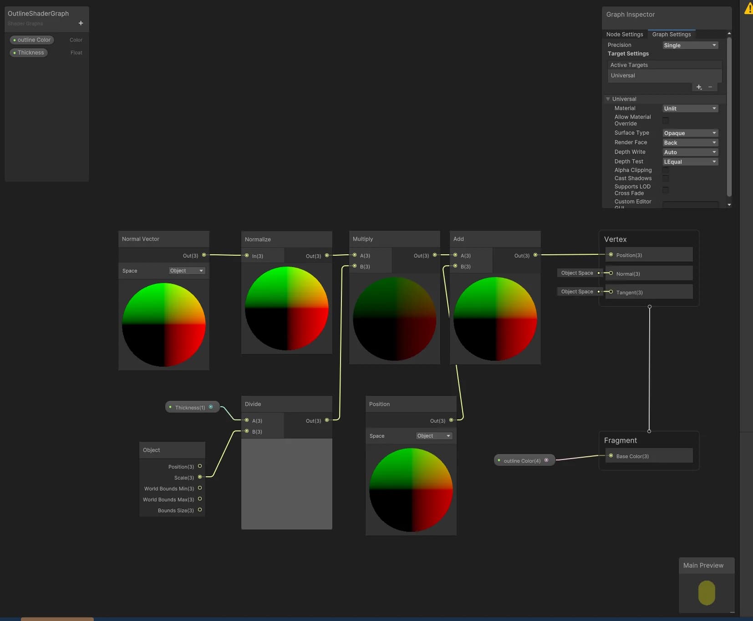Click the Add node A(3) port

[455, 255]
